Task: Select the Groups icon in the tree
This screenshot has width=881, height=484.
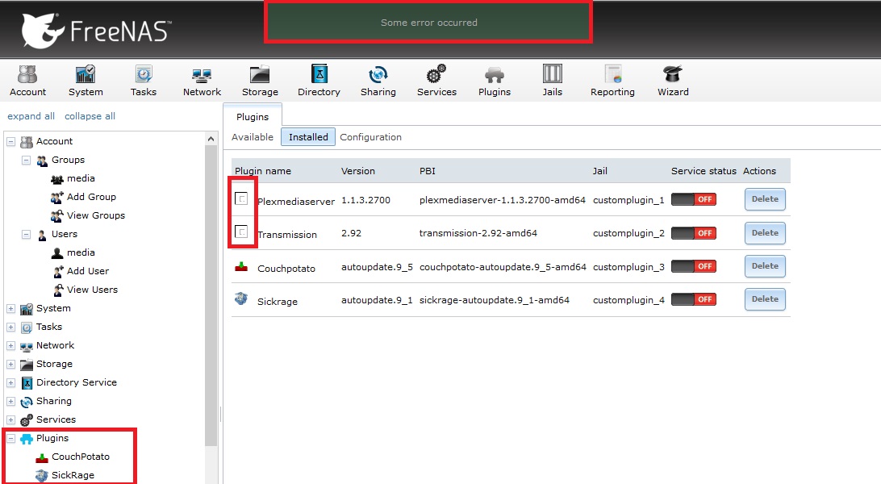Action: point(42,161)
